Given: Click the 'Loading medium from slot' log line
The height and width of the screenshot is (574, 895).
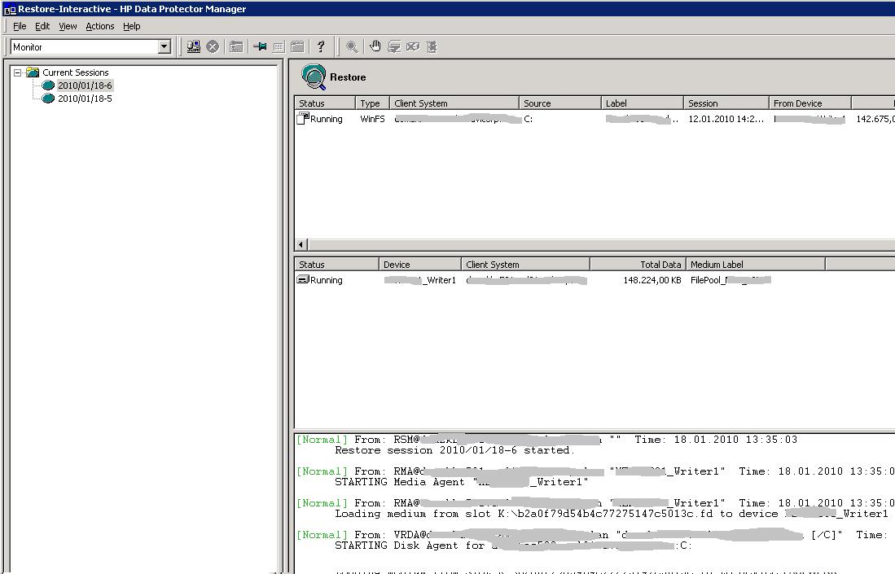Looking at the screenshot, I should click(612, 514).
